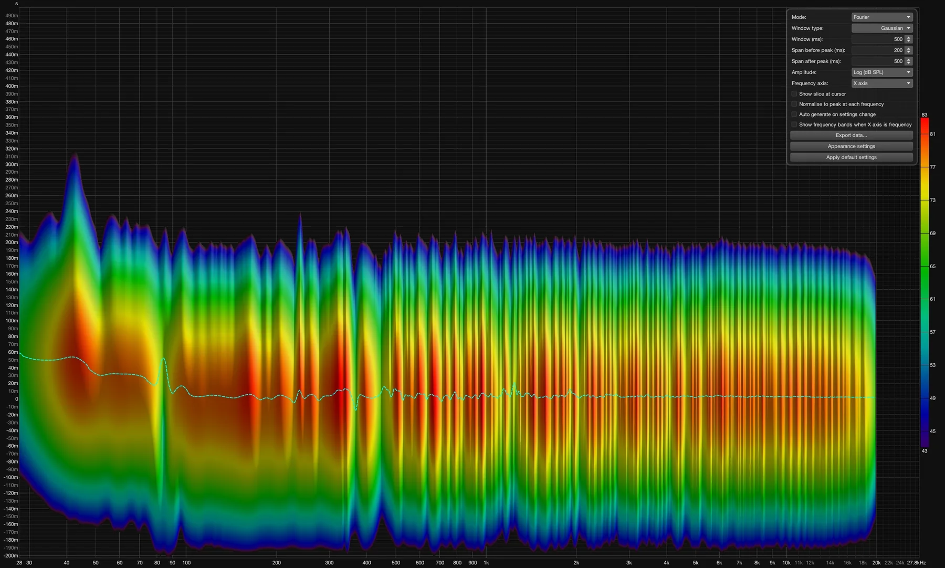Open the Window type dropdown showing Gaussian

[x=882, y=28]
